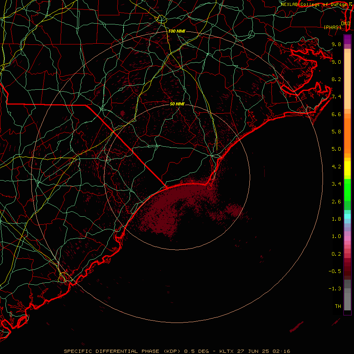Click the [PHAS] legend unit label
Image resolution: width=354 pixels, height=354 pixels.
click(332, 27)
